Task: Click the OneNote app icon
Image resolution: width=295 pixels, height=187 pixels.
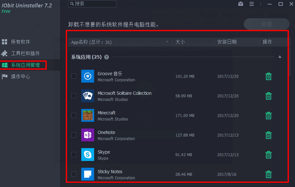Action: tap(88, 135)
